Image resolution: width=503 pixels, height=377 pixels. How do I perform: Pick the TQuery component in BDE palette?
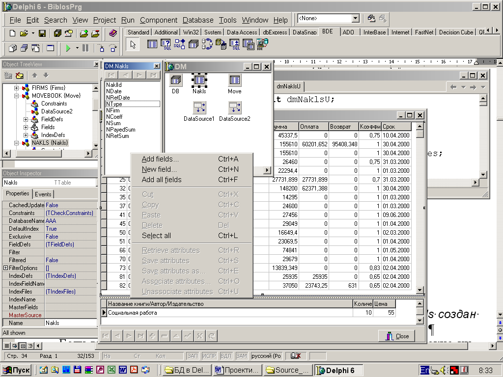[166, 44]
